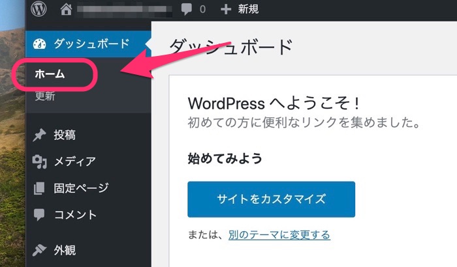Click the 始めてみよう heading

pyautogui.click(x=225, y=158)
